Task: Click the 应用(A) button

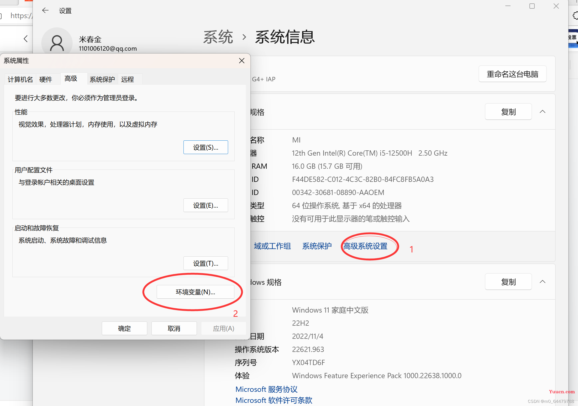Action: [224, 328]
